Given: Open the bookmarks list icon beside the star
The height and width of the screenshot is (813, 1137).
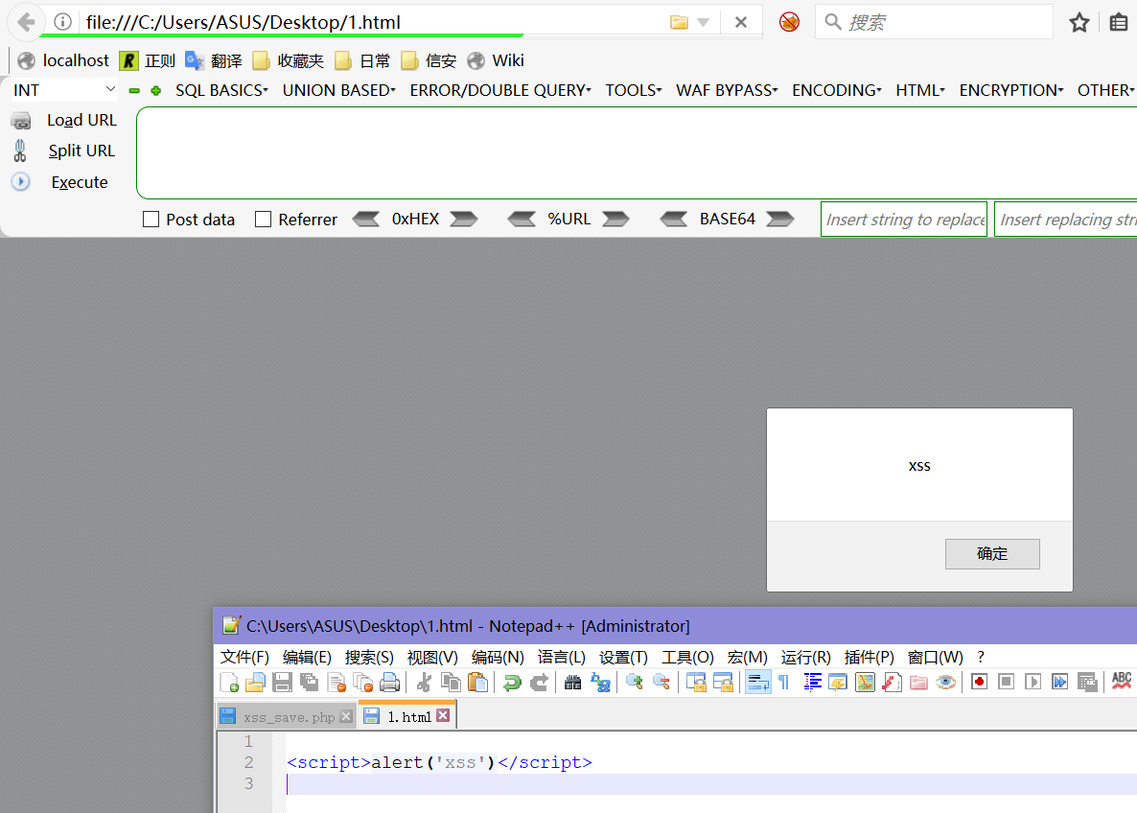Looking at the screenshot, I should (x=1119, y=22).
